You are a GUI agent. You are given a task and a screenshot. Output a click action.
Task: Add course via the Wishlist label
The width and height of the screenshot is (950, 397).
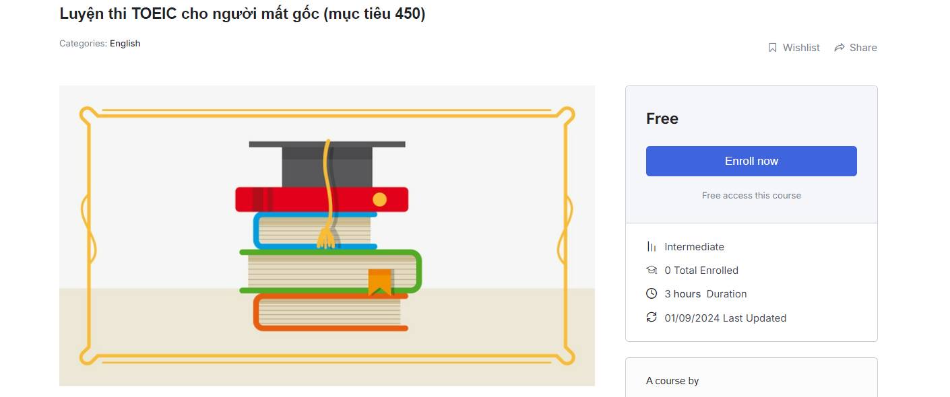point(801,48)
